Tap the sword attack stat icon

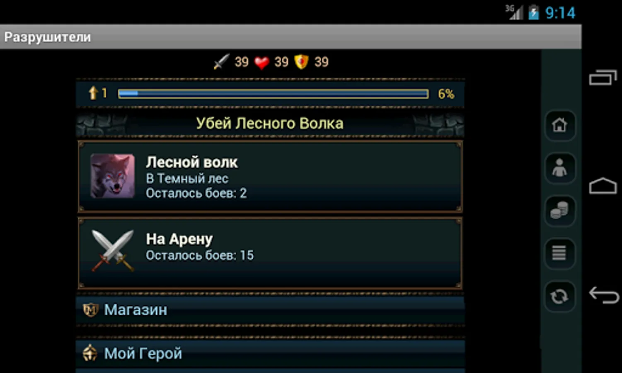click(x=221, y=62)
